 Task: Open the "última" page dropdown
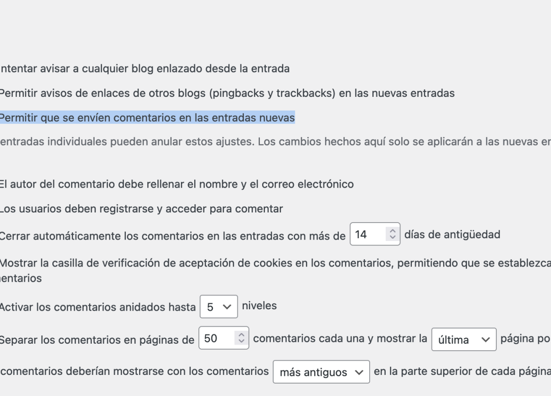[464, 340]
